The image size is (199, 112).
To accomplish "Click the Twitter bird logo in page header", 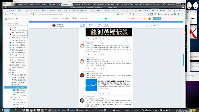I will tap(106, 19).
